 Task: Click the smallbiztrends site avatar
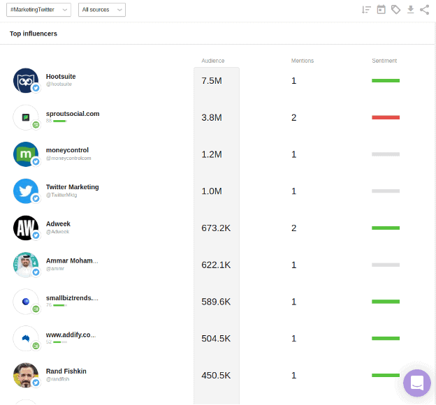pyautogui.click(x=26, y=302)
